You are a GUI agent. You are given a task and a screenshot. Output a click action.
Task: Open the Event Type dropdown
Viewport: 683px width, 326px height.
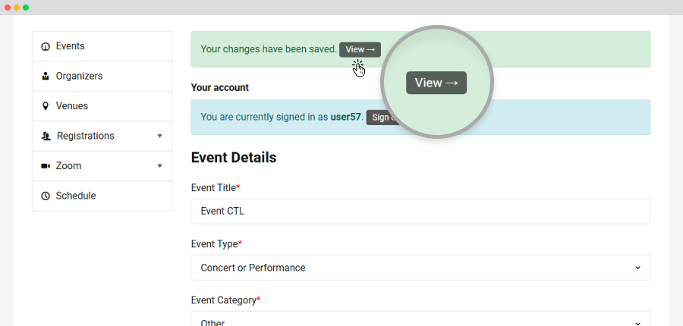pyautogui.click(x=420, y=268)
